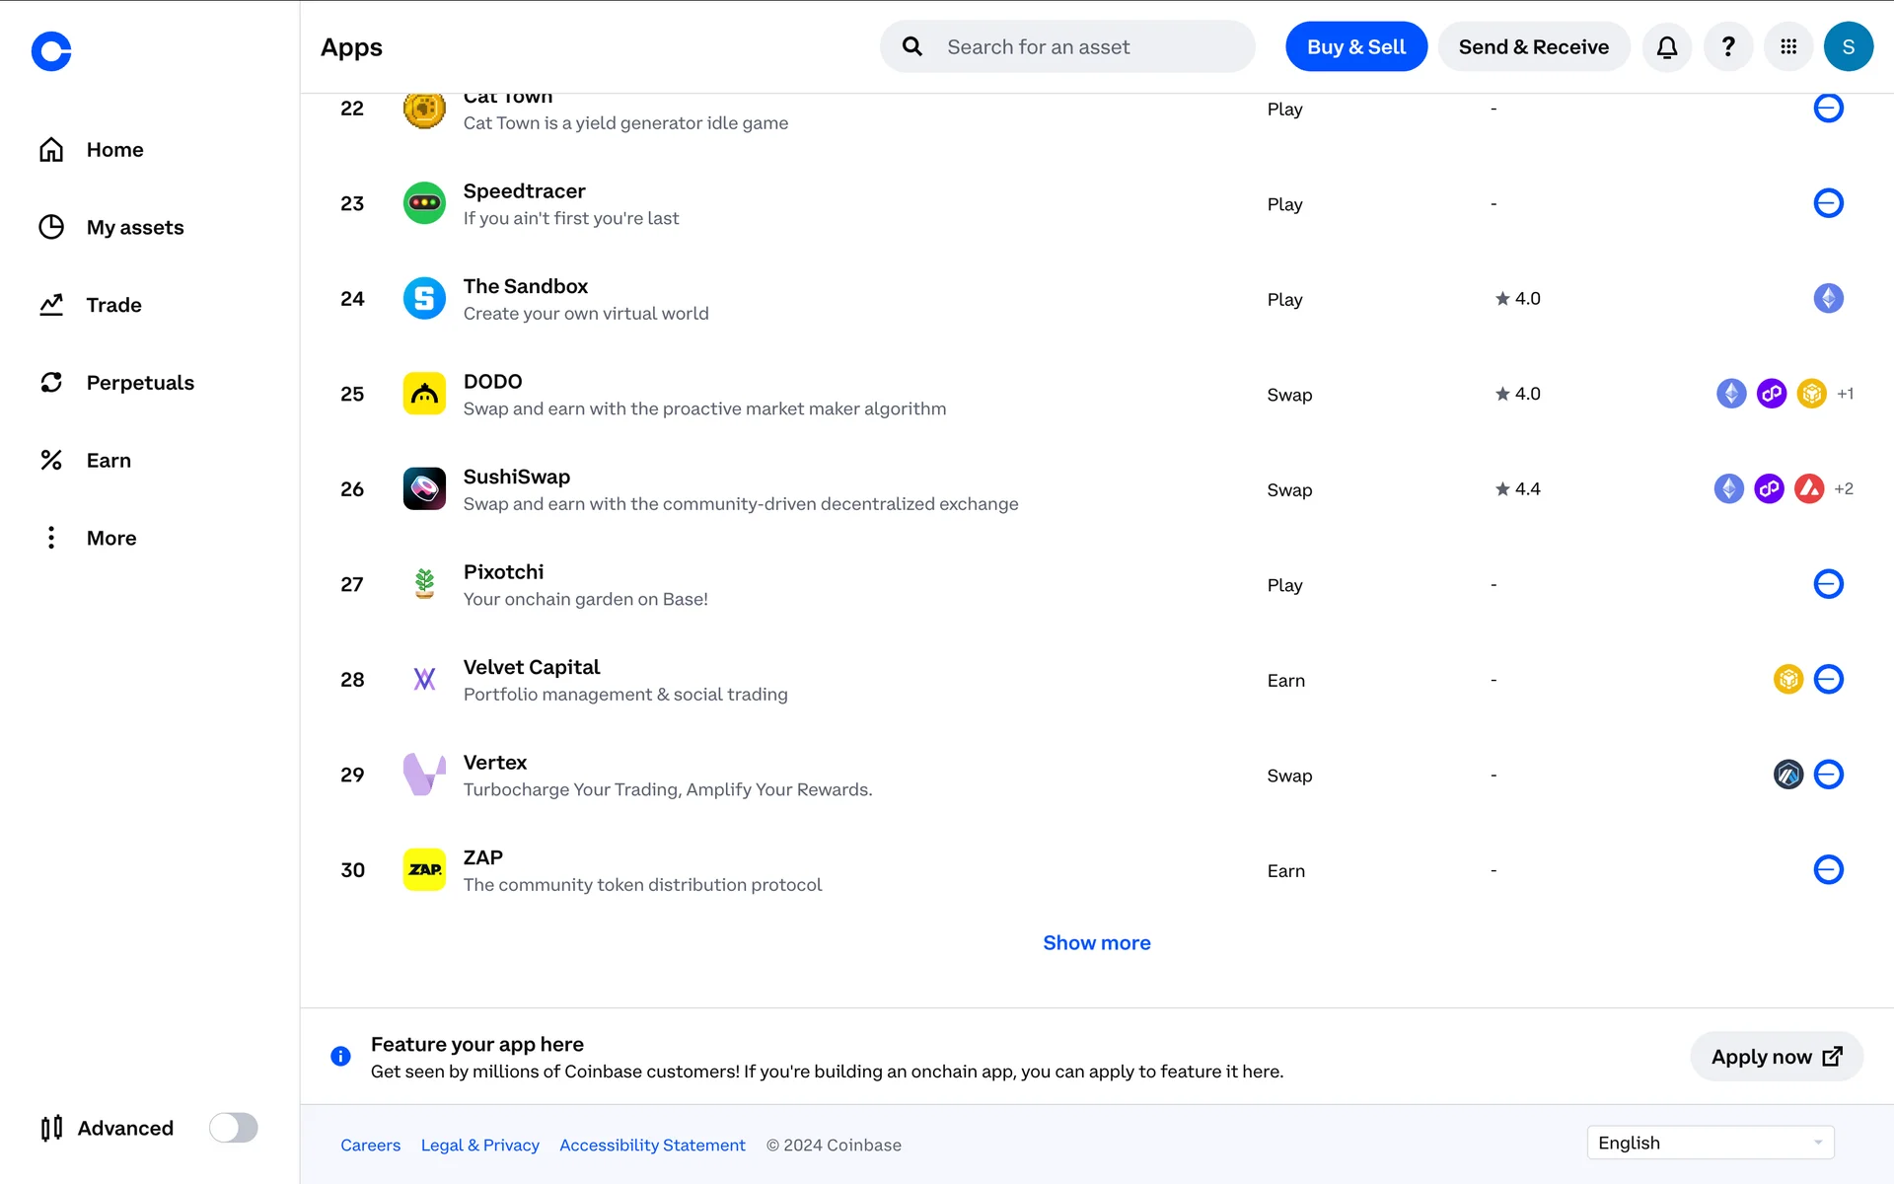Open The Sandbox app icon
Screen dimensions: 1894x1184
[424, 298]
